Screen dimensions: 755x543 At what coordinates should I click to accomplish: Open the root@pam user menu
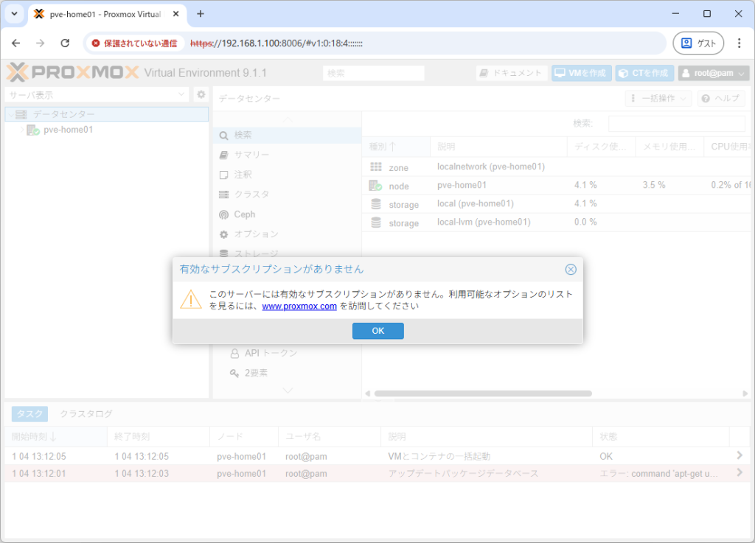[x=713, y=72]
